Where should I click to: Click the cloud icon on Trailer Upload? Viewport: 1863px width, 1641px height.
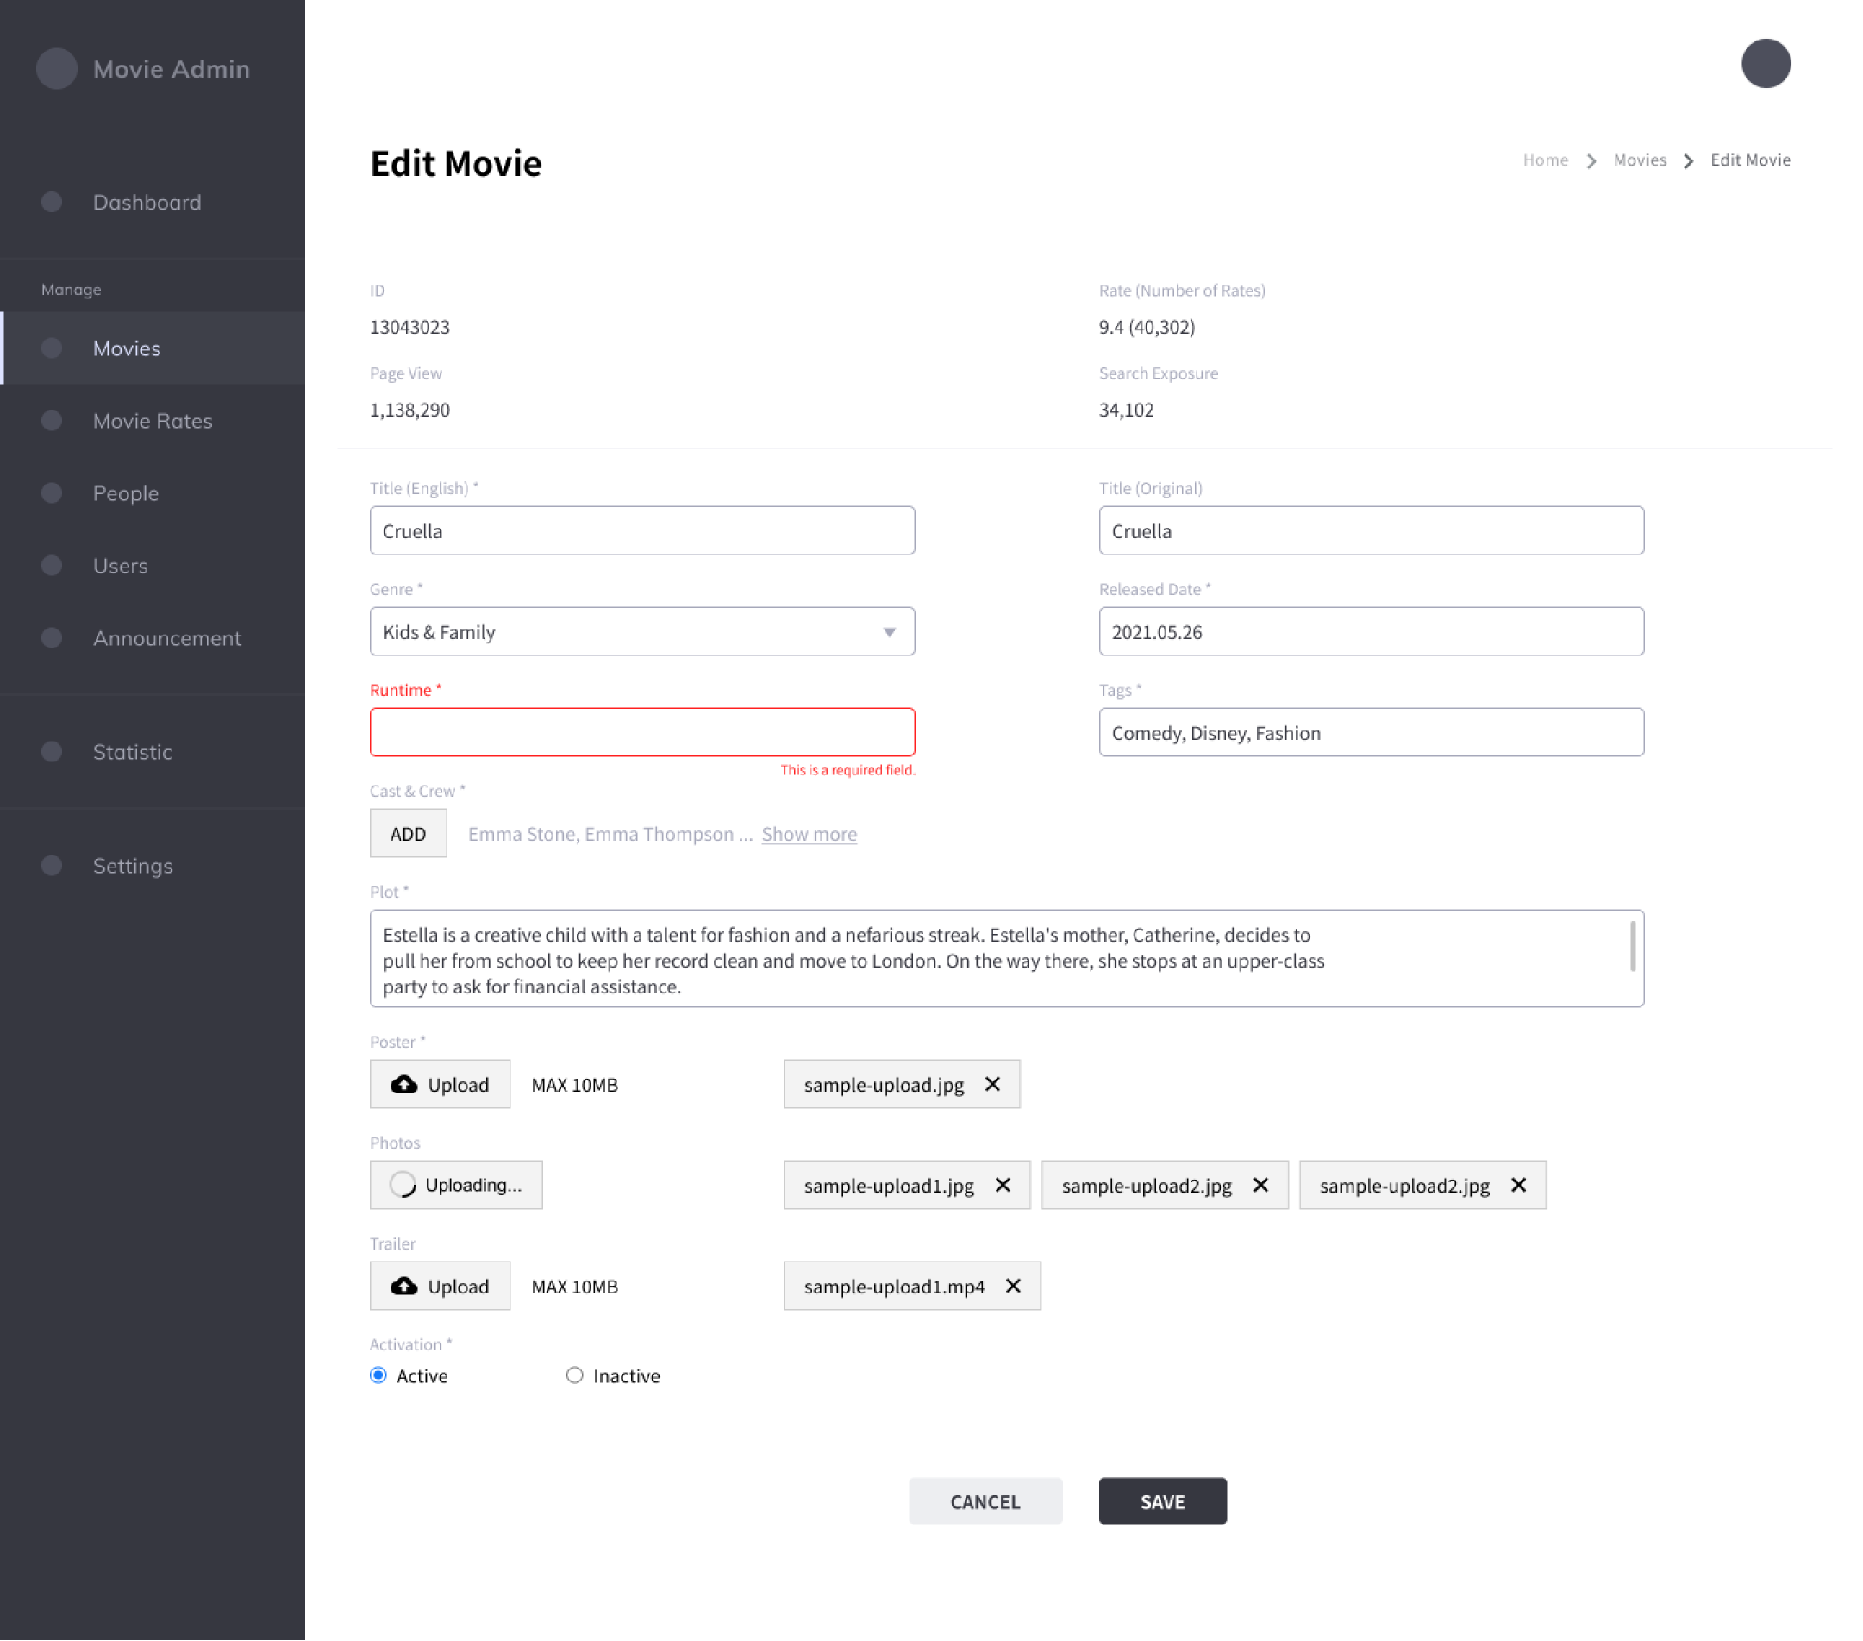403,1287
